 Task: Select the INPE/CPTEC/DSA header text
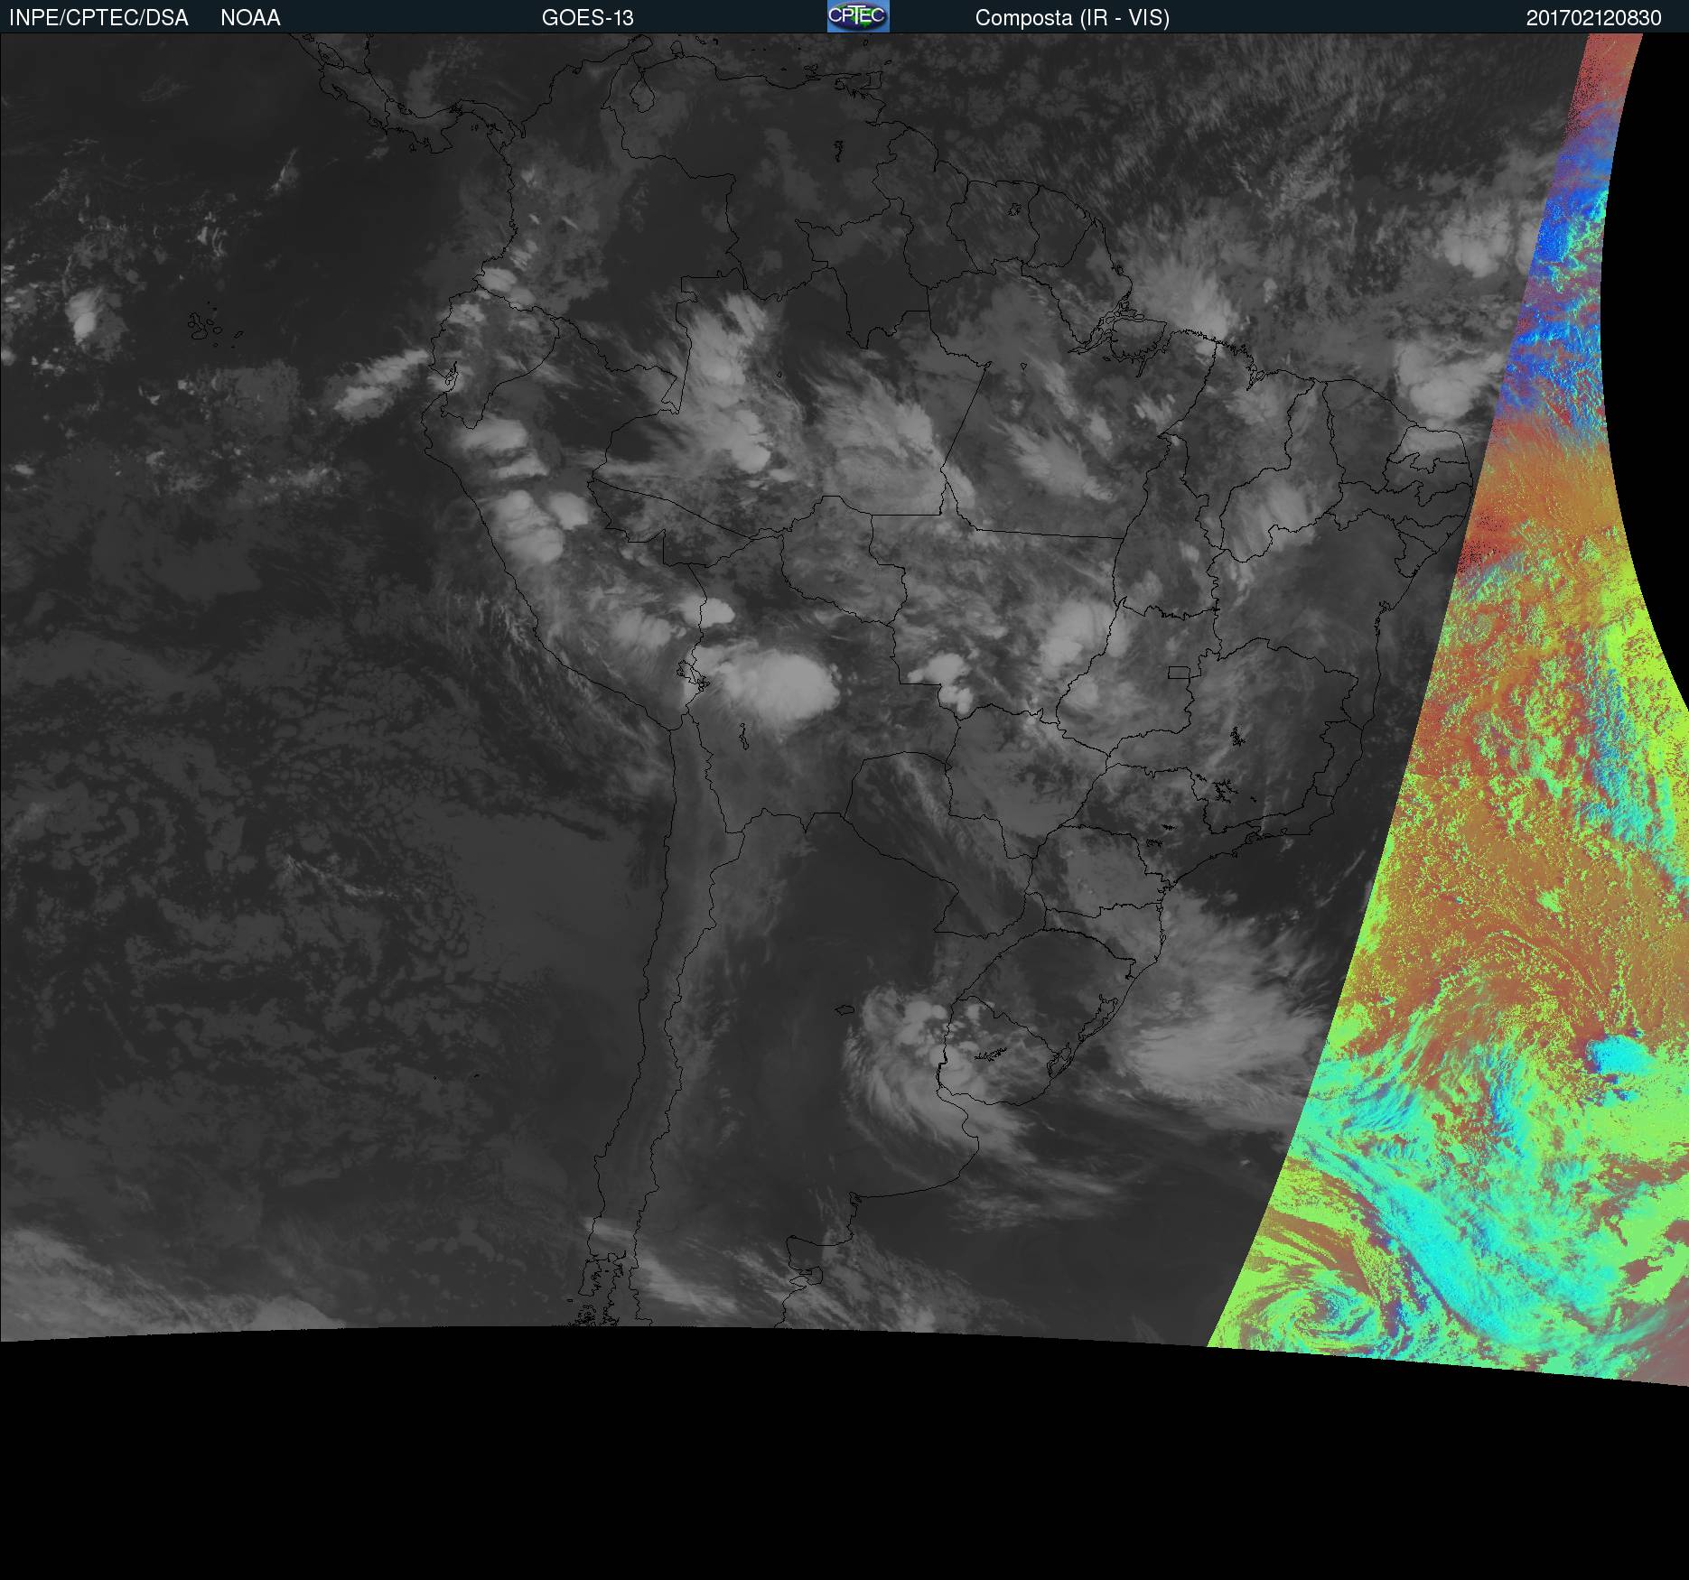coord(98,18)
